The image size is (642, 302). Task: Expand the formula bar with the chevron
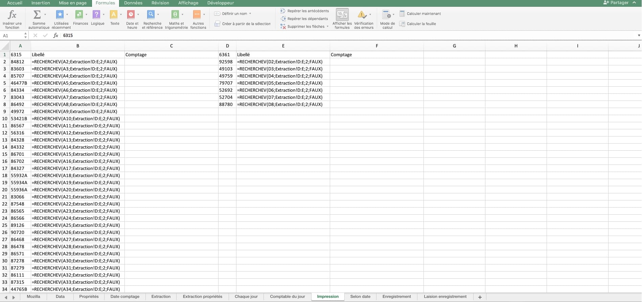click(x=639, y=36)
